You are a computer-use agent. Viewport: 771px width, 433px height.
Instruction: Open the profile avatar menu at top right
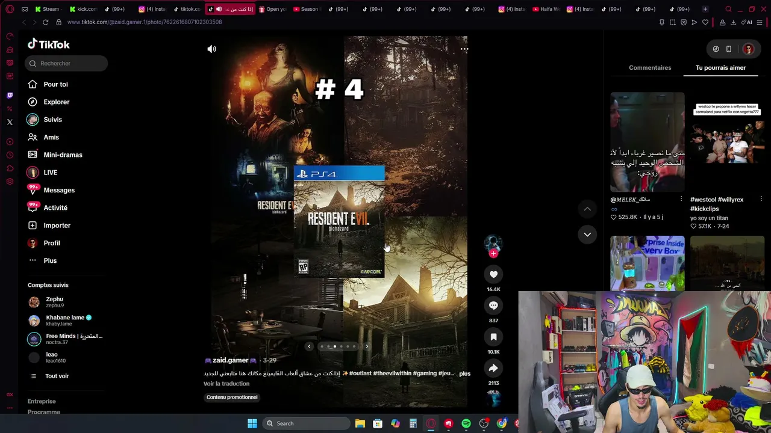(749, 49)
